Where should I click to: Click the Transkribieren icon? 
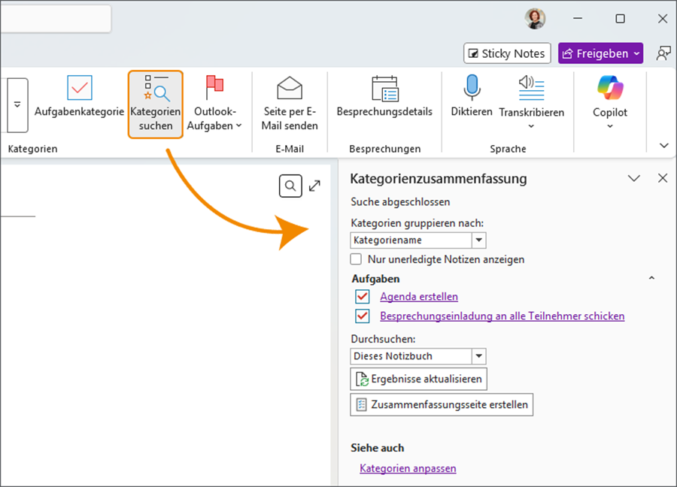pos(531,89)
